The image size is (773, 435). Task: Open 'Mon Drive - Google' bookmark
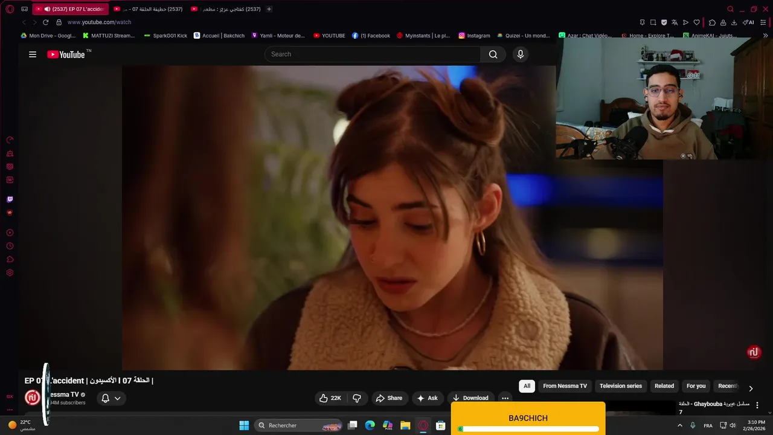(x=48, y=36)
